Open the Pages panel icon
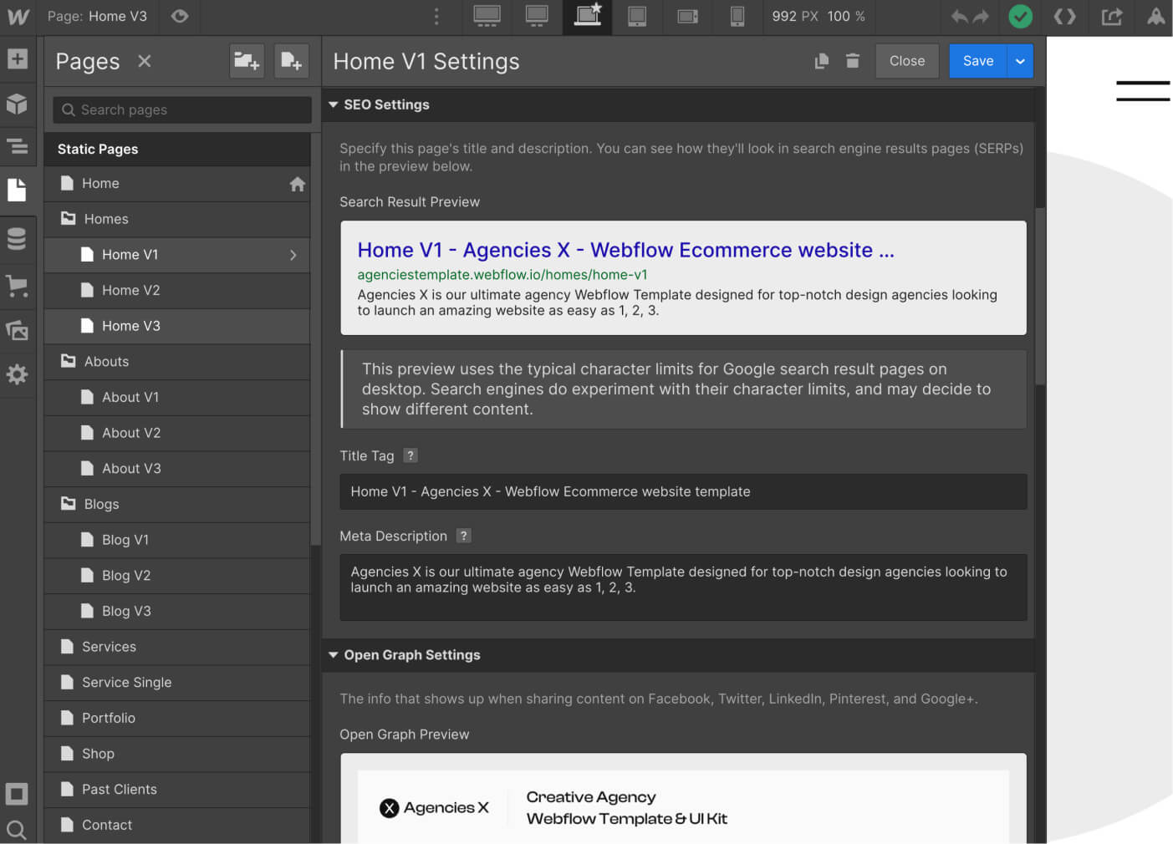 click(17, 190)
